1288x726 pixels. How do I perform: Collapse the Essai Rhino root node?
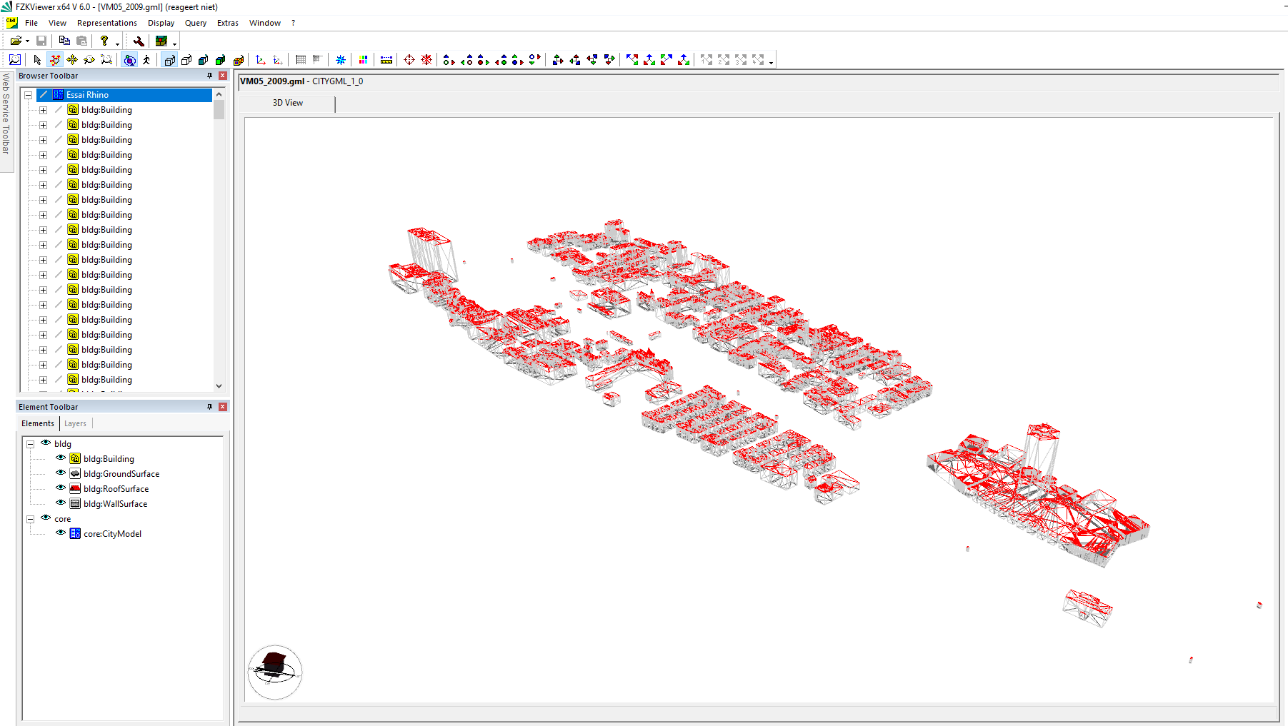pyautogui.click(x=28, y=94)
